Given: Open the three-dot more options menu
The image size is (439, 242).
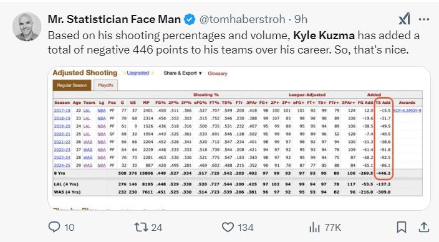Looking at the screenshot, I should pos(424,19).
